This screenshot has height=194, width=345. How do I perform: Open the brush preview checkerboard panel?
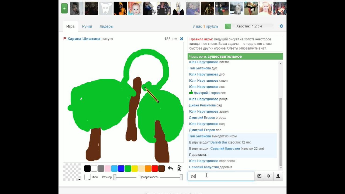(x=72, y=172)
